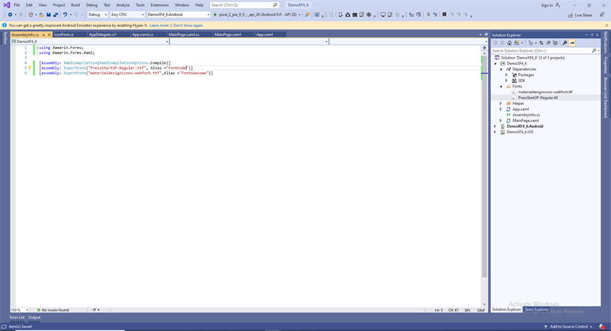Click the account person icon near Sign in
The width and height of the screenshot is (611, 331).
(558, 5)
